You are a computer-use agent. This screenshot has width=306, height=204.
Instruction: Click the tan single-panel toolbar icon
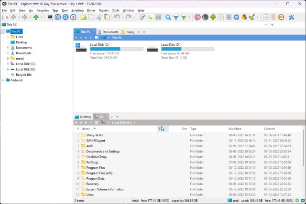coord(273,17)
